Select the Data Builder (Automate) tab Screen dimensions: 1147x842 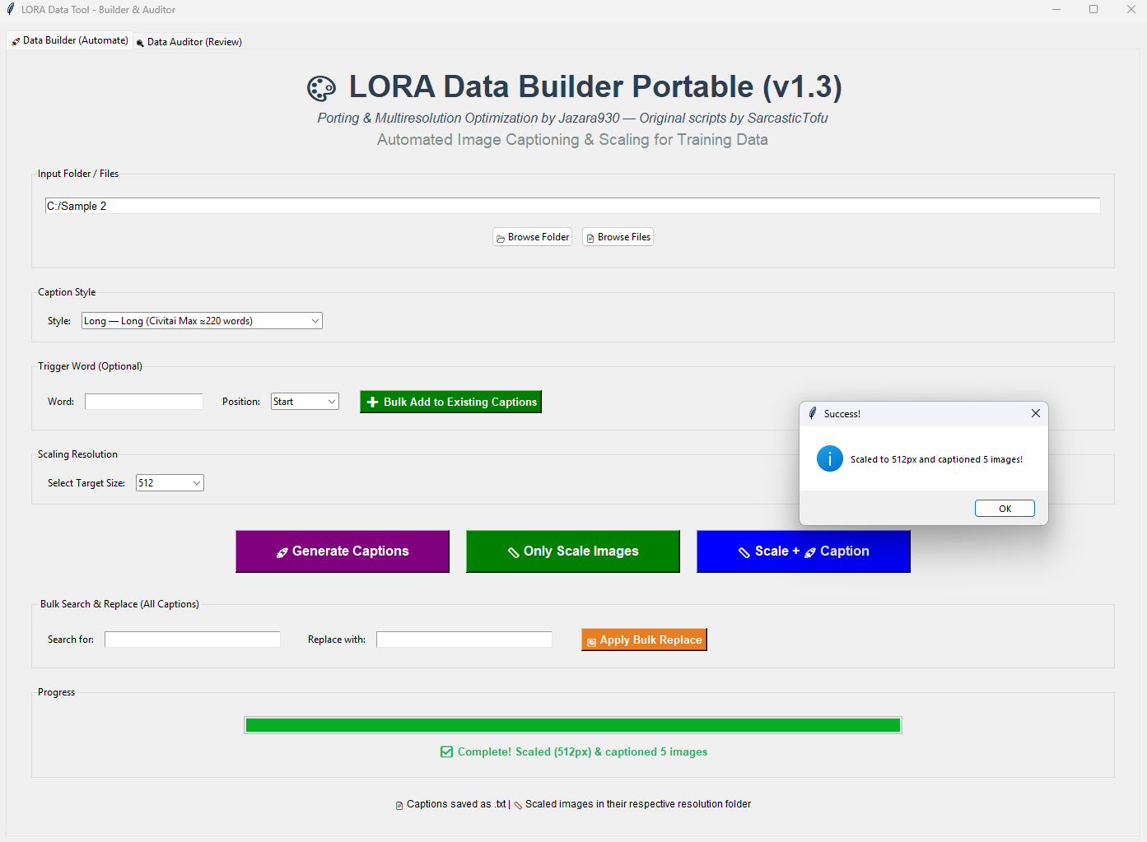pos(70,40)
